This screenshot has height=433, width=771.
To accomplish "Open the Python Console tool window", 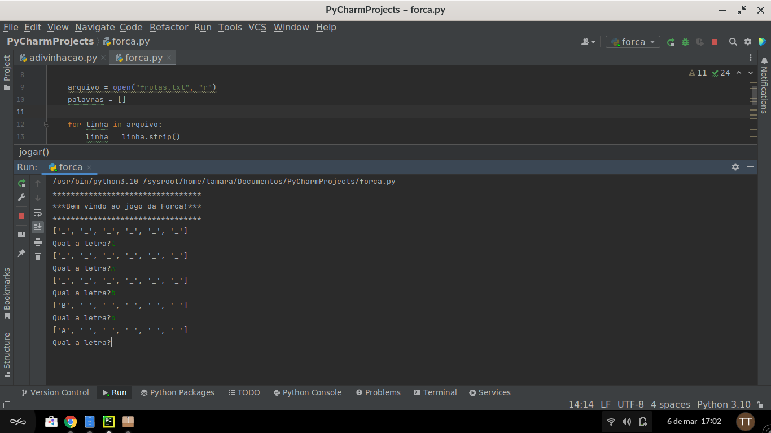I will 308,392.
